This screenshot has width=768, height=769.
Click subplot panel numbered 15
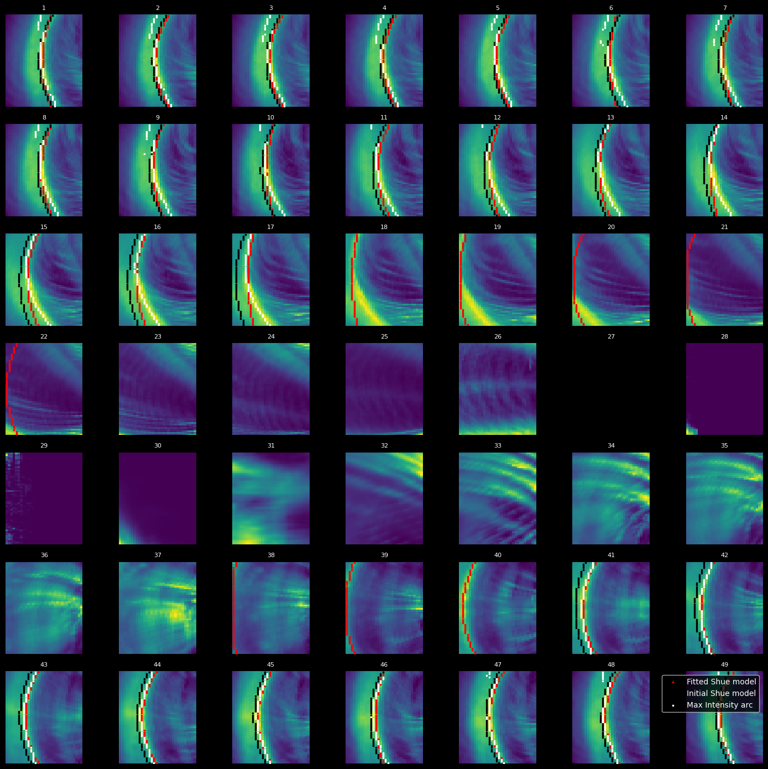pyautogui.click(x=44, y=279)
